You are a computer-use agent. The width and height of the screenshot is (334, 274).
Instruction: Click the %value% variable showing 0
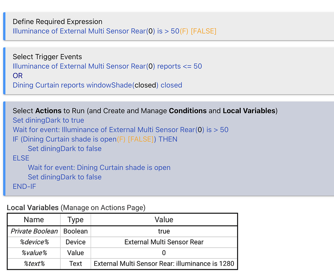[164, 253]
